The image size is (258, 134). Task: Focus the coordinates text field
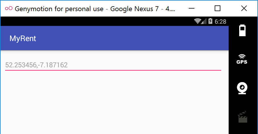tap(113, 65)
